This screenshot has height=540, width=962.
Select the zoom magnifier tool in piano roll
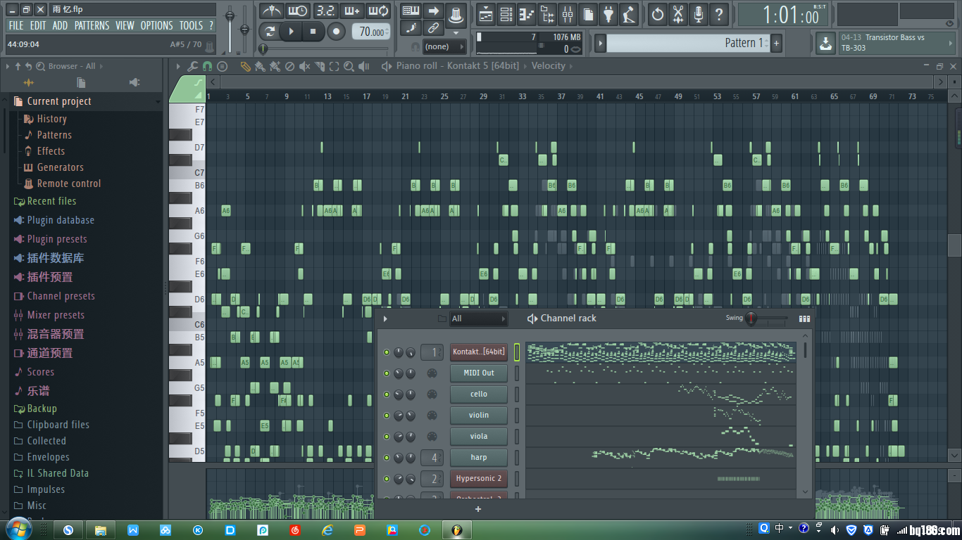[x=349, y=66]
